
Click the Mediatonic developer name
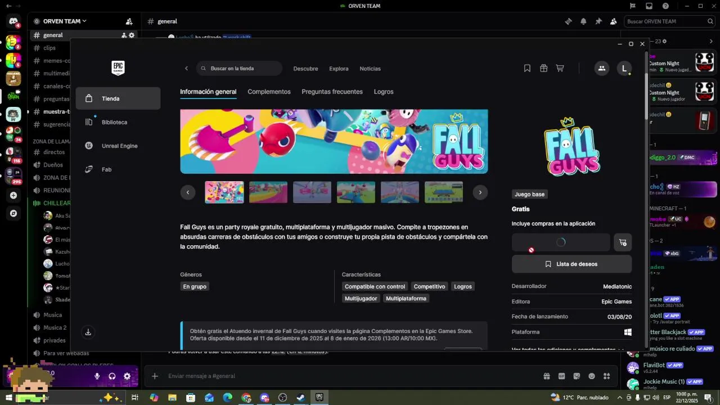tap(617, 286)
